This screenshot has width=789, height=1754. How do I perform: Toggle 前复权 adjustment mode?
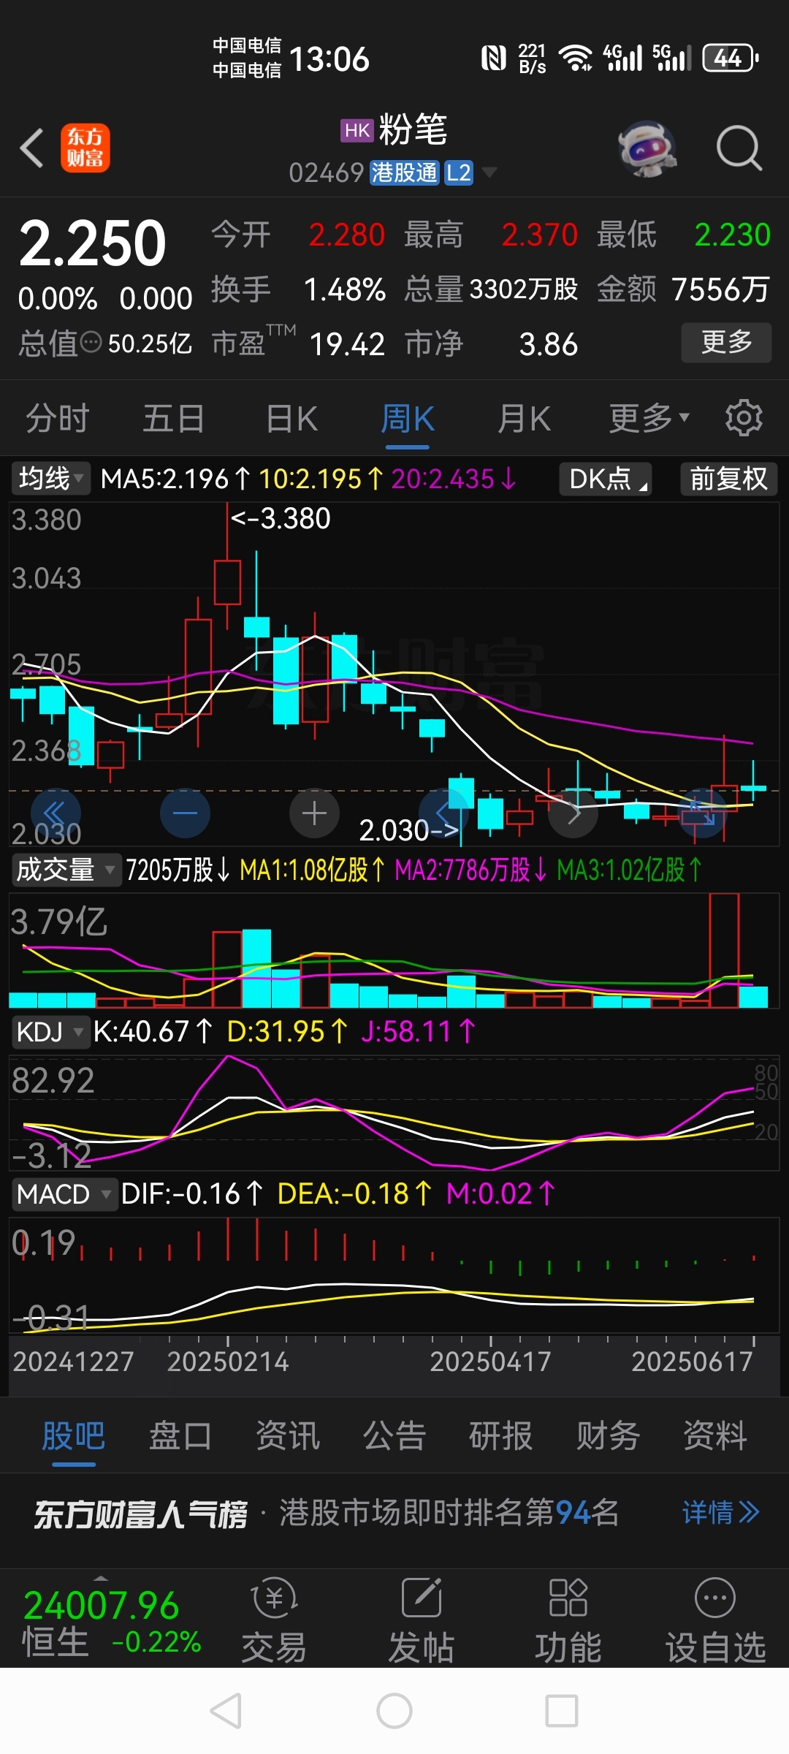pyautogui.click(x=728, y=479)
